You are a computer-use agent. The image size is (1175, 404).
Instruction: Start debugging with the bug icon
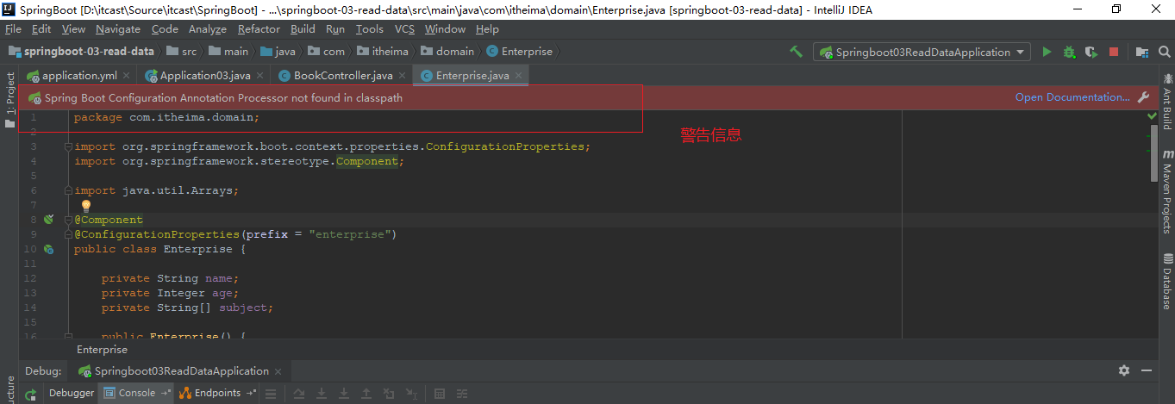(1069, 52)
